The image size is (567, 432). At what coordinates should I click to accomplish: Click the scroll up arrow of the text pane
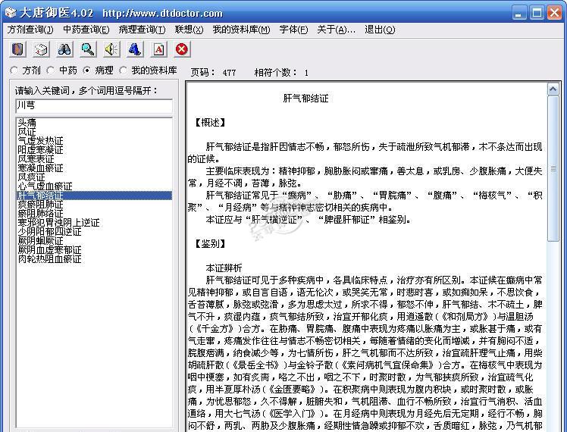coord(553,89)
